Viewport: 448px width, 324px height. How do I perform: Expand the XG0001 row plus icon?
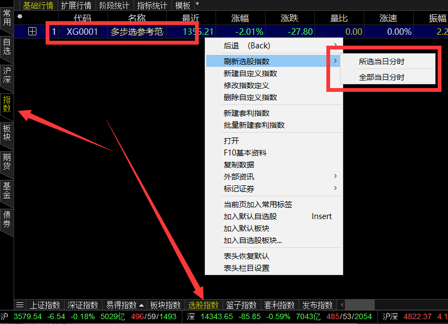point(32,31)
